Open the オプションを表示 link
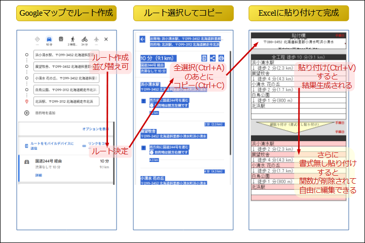The height and width of the screenshot is (243, 365). point(95,129)
